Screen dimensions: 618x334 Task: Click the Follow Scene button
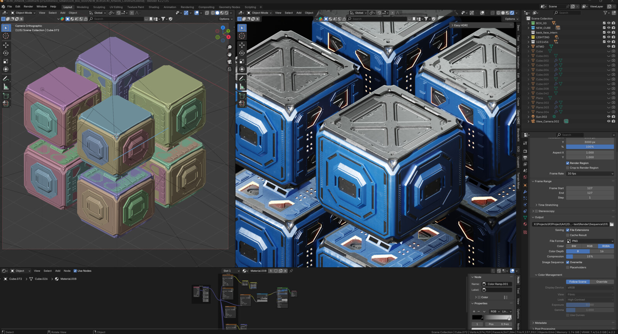tap(578, 282)
